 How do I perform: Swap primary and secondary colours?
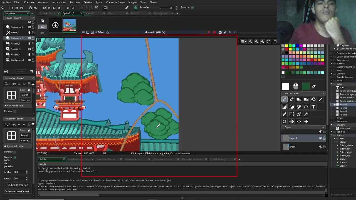pos(313,87)
